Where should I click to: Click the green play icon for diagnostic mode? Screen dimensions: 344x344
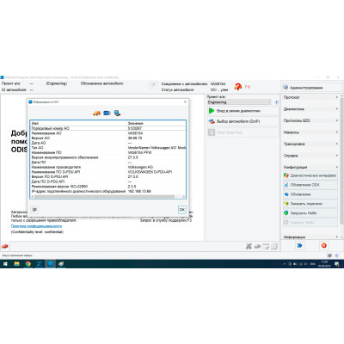click(x=212, y=111)
